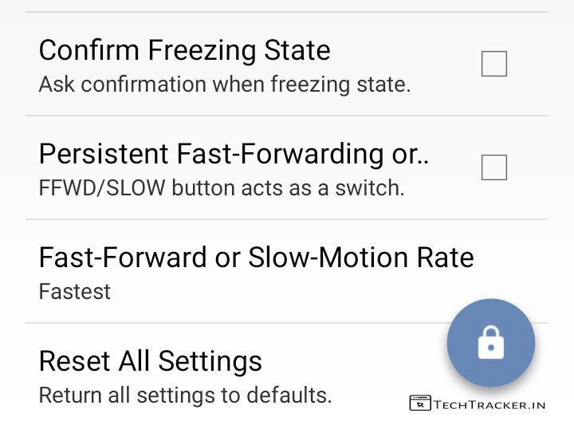Open Fast-Forward or Slow-Motion Rate options

click(256, 258)
